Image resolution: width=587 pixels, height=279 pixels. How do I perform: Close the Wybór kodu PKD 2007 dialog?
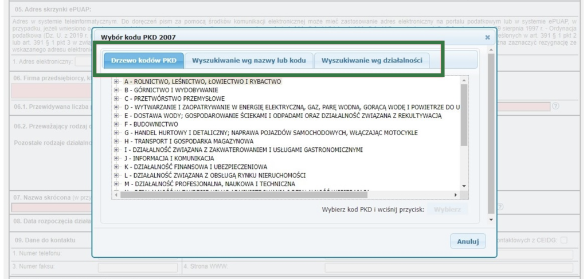tap(487, 37)
